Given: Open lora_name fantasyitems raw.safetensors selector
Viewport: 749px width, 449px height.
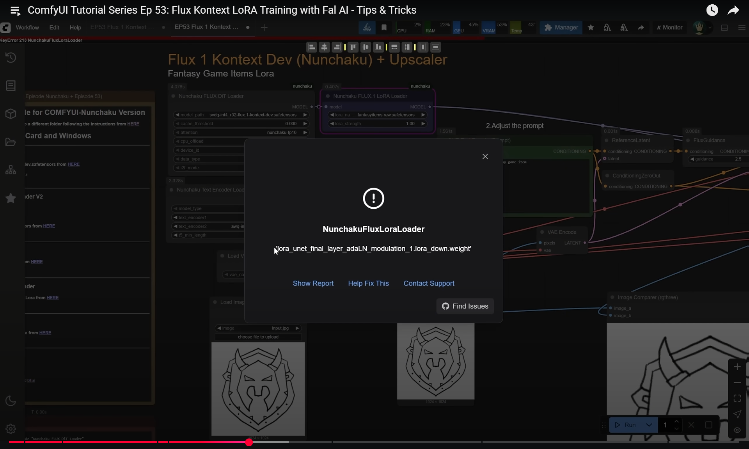Looking at the screenshot, I should 378,115.
